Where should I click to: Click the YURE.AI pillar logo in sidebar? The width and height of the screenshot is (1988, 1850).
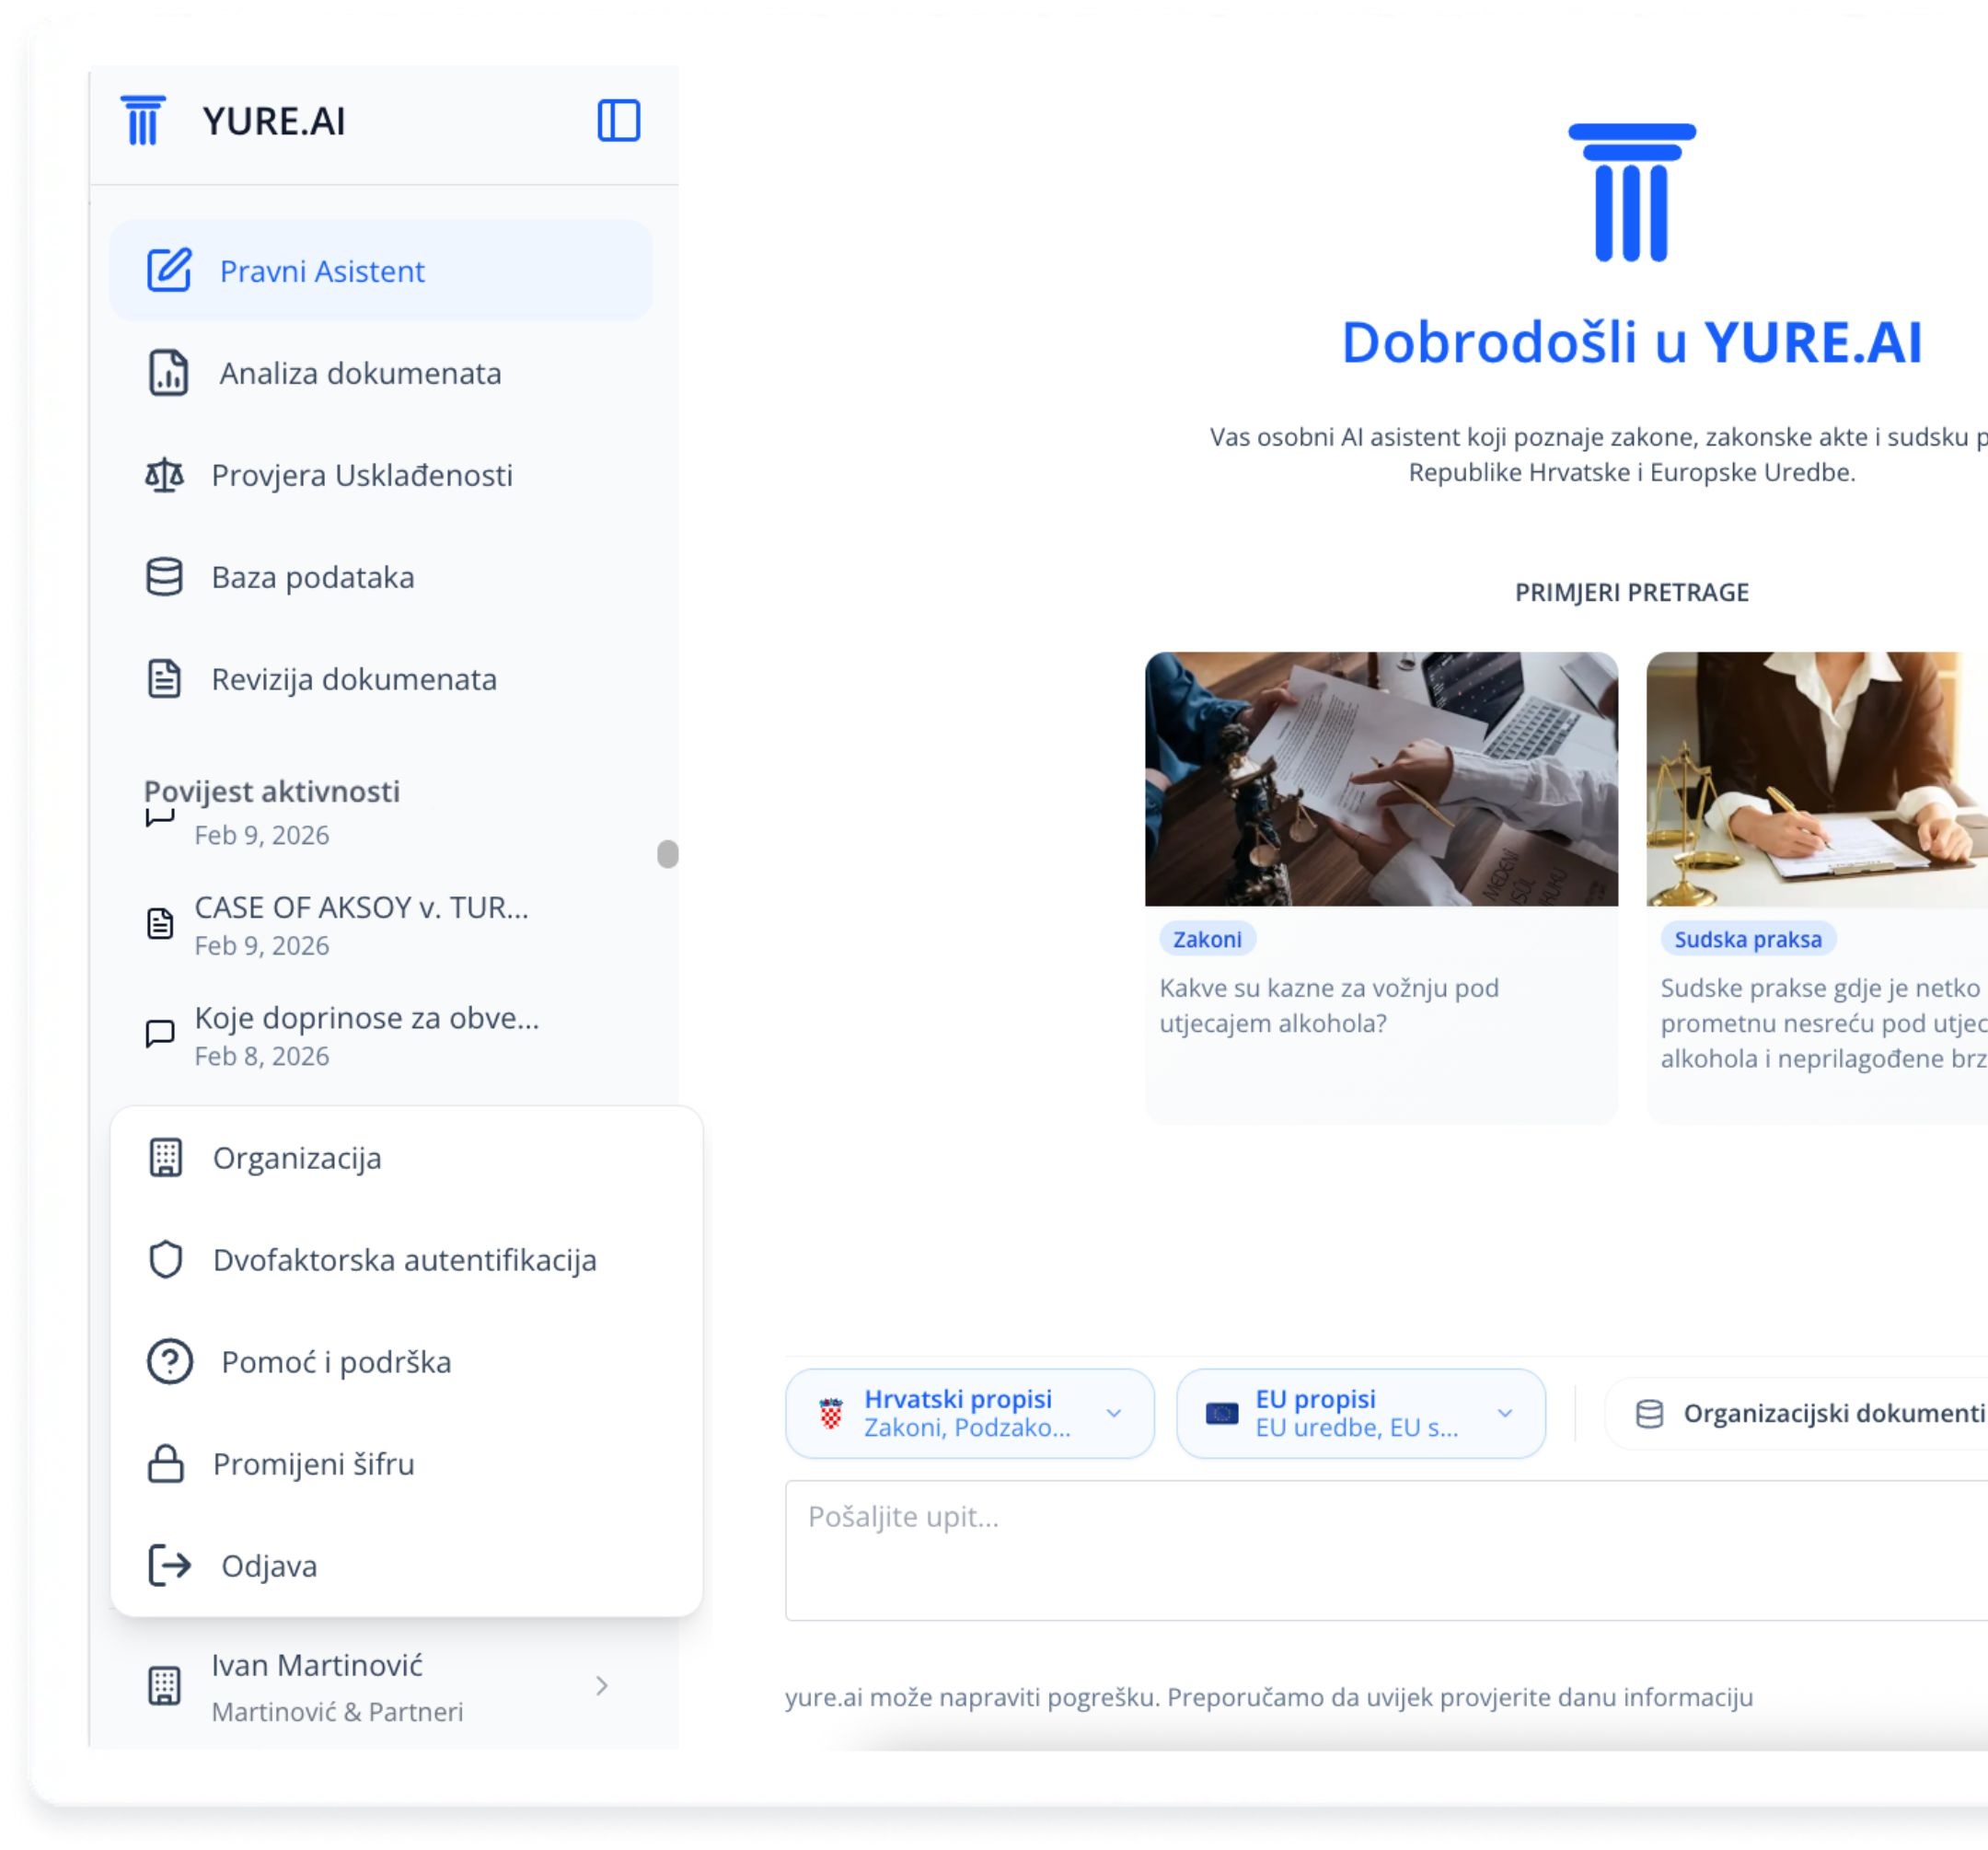coord(143,121)
